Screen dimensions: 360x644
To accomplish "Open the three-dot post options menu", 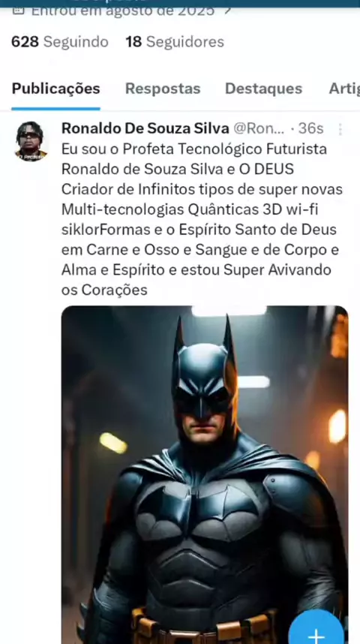I will (x=340, y=129).
